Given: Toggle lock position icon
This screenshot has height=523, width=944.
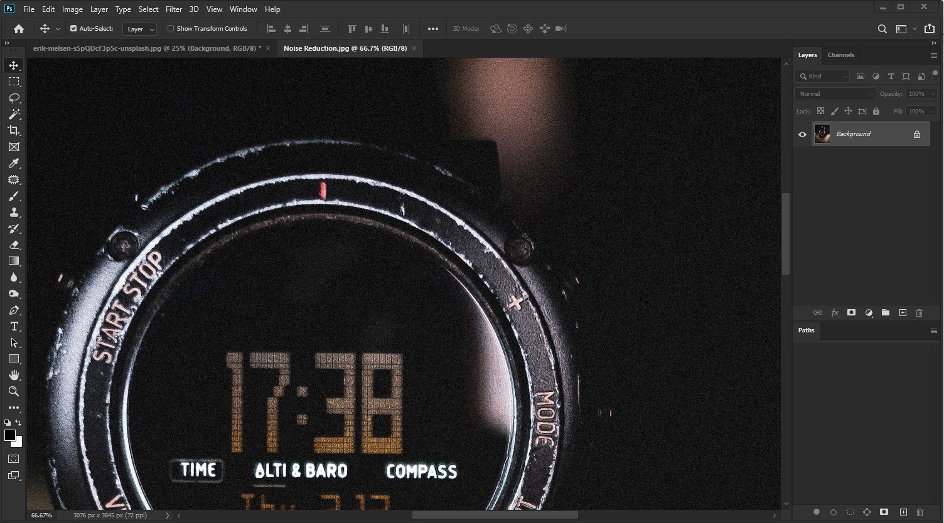Looking at the screenshot, I should [x=848, y=111].
